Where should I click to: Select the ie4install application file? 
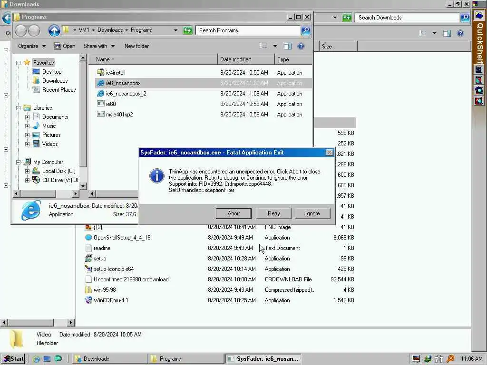(204, 73)
